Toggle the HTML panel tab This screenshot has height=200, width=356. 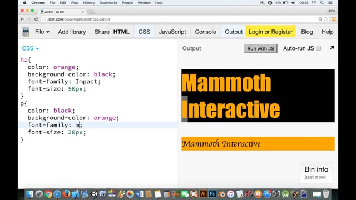pos(121,32)
